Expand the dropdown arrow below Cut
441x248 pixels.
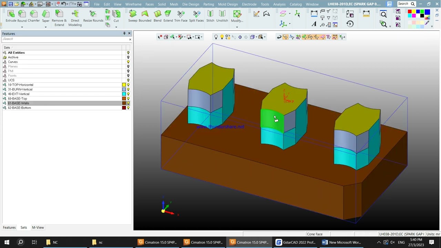(116, 27)
